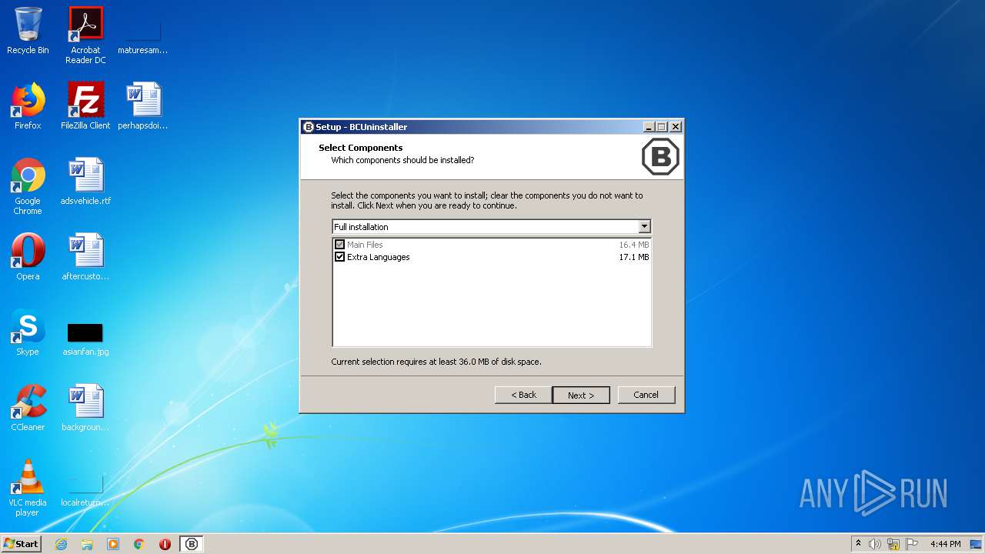Select the aftercusto document icon
This screenshot has width=985, height=554.
[85, 258]
